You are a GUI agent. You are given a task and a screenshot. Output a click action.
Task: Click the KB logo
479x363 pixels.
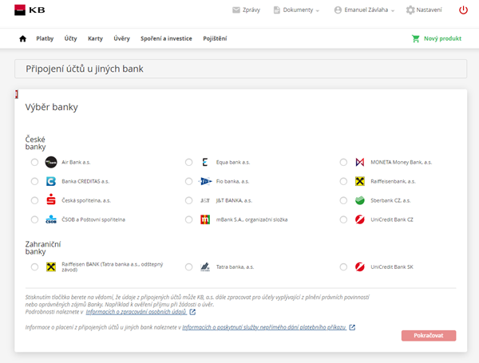click(x=30, y=10)
